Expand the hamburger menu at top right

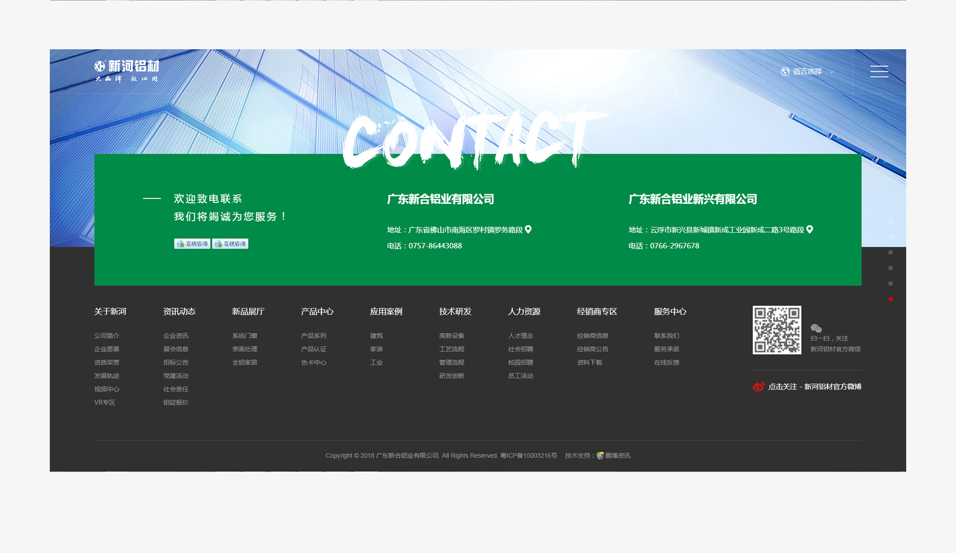point(879,72)
